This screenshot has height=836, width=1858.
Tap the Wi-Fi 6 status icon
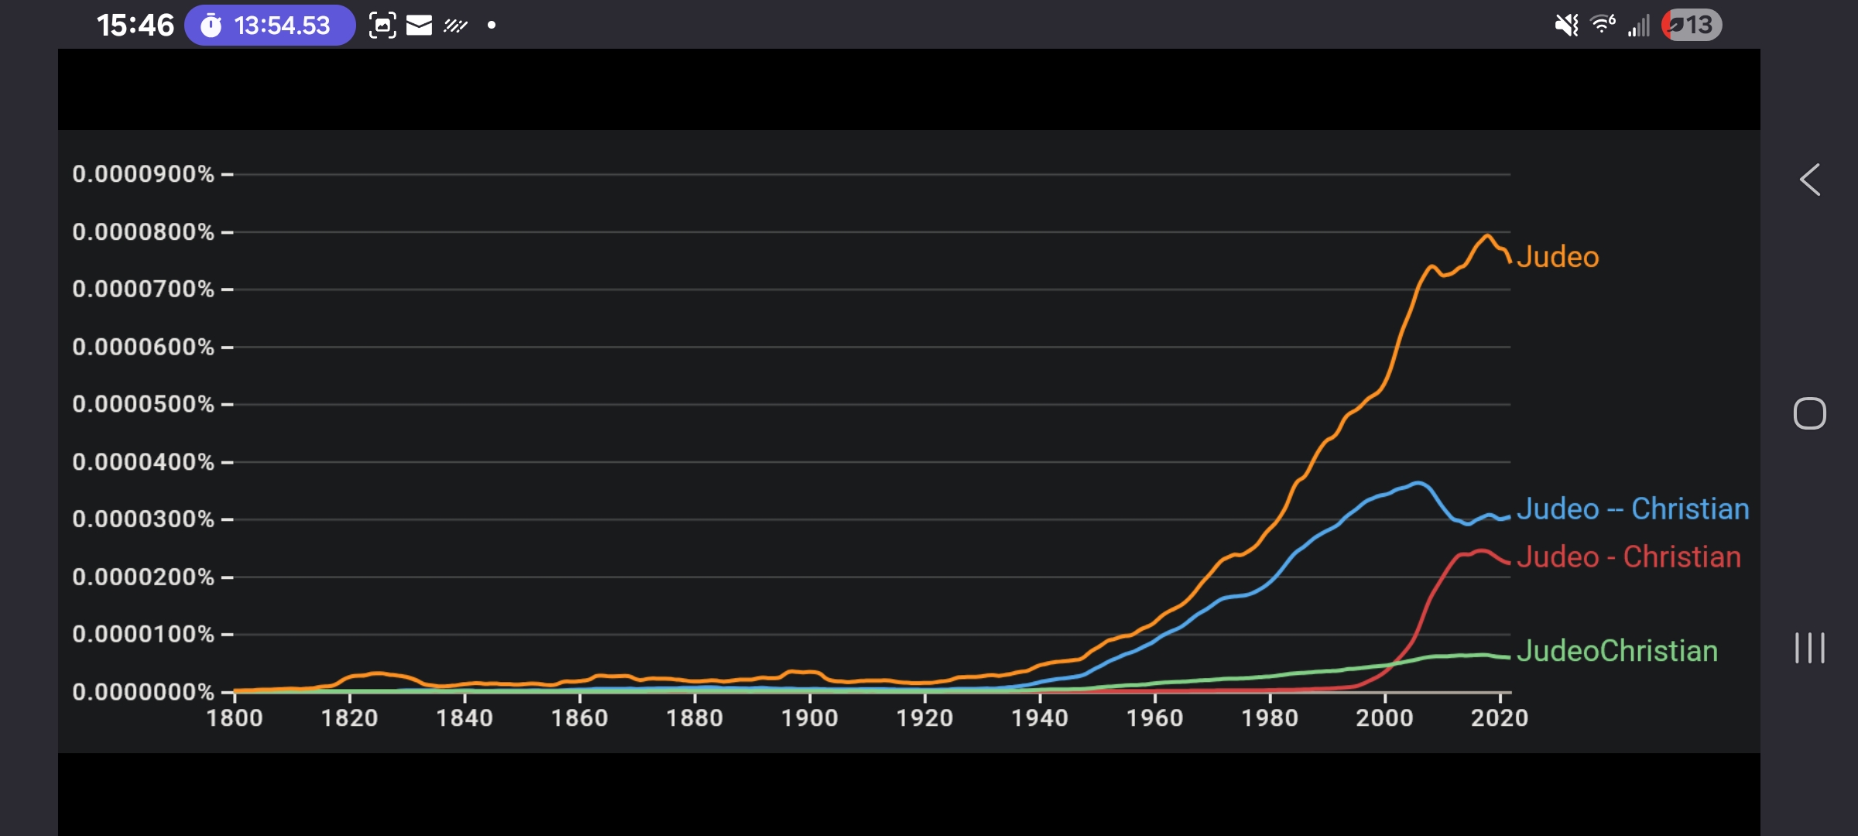(1603, 25)
